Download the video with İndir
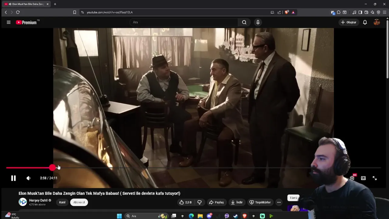The height and width of the screenshot is (219, 389). tap(237, 202)
